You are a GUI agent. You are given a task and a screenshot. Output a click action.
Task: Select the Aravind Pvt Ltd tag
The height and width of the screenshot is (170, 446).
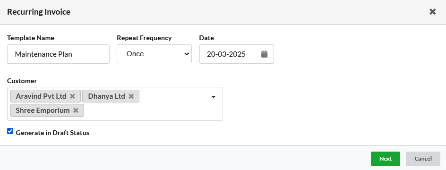point(41,96)
